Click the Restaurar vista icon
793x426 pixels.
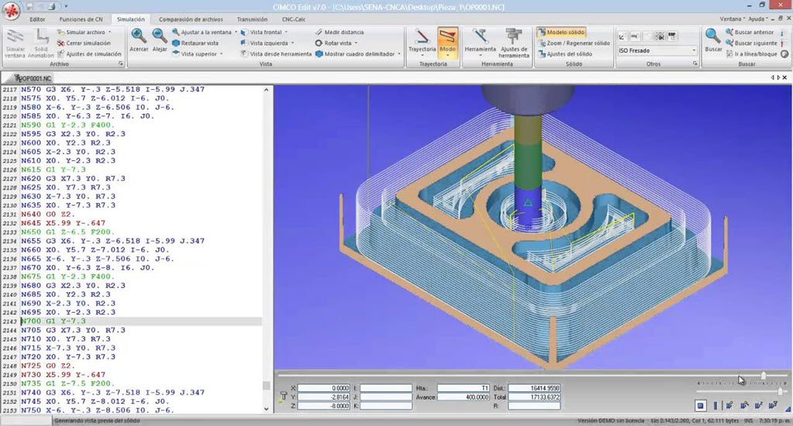coord(195,43)
